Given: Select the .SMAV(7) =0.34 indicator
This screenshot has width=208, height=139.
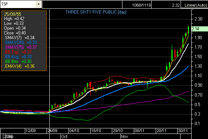Looking at the screenshot, I should coord(19,38).
